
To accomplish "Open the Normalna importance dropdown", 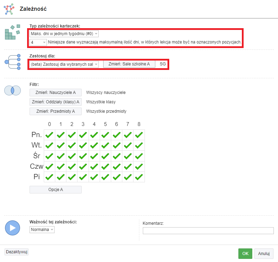I will (x=42, y=230).
